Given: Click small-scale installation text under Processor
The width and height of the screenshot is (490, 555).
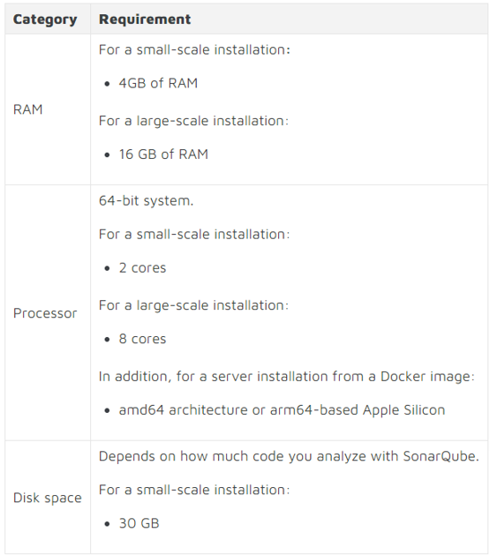Looking at the screenshot, I should pyautogui.click(x=194, y=235).
